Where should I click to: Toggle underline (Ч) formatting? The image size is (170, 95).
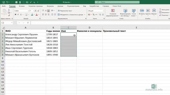tap(21, 15)
